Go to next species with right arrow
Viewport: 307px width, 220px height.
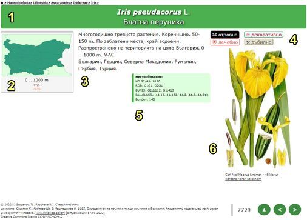295,210
